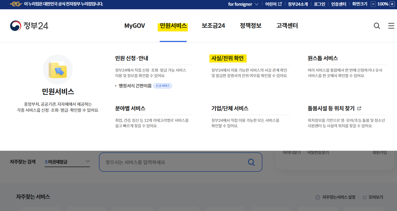Click the 자주찾는 검색 label
This screenshot has height=211, width=397.
click(x=23, y=162)
